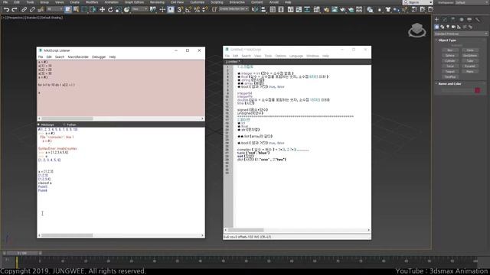Activate Select and Move tool
490x275 pixels.
(102, 10)
